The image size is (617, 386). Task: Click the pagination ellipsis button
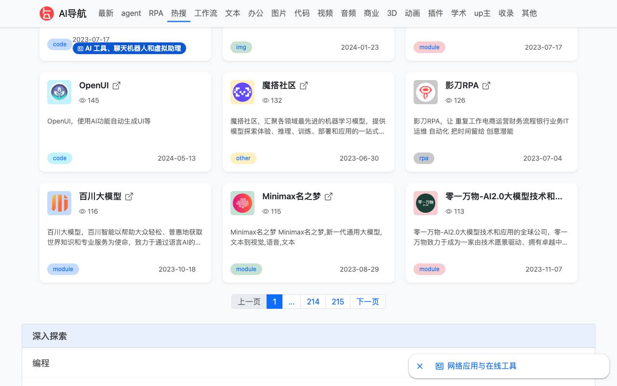[x=292, y=302]
